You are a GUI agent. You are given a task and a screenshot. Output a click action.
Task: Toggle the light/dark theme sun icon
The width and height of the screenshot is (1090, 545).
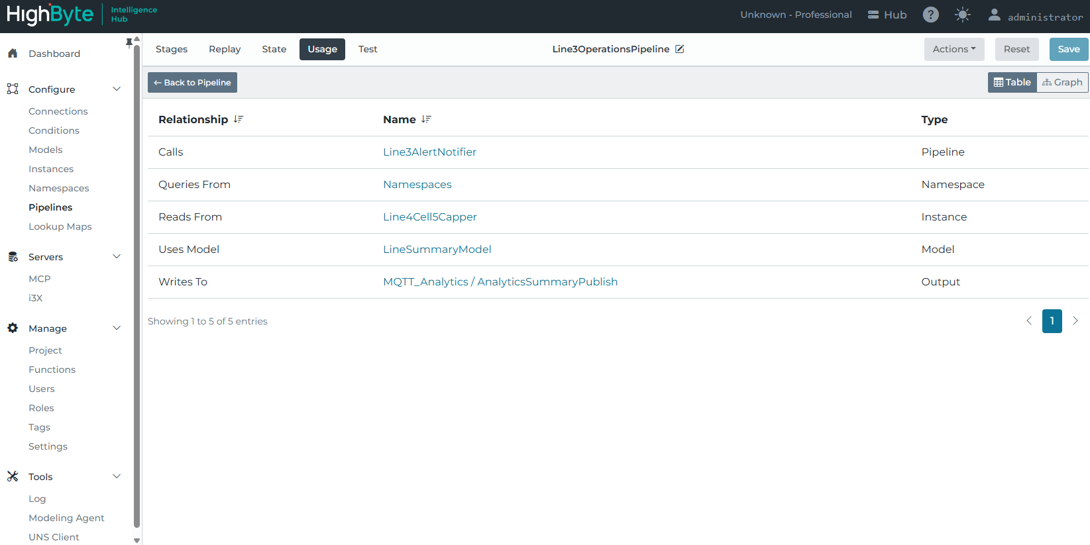pos(962,15)
